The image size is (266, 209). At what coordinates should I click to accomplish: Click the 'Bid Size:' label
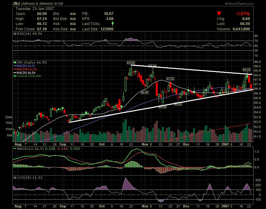coord(60,19)
